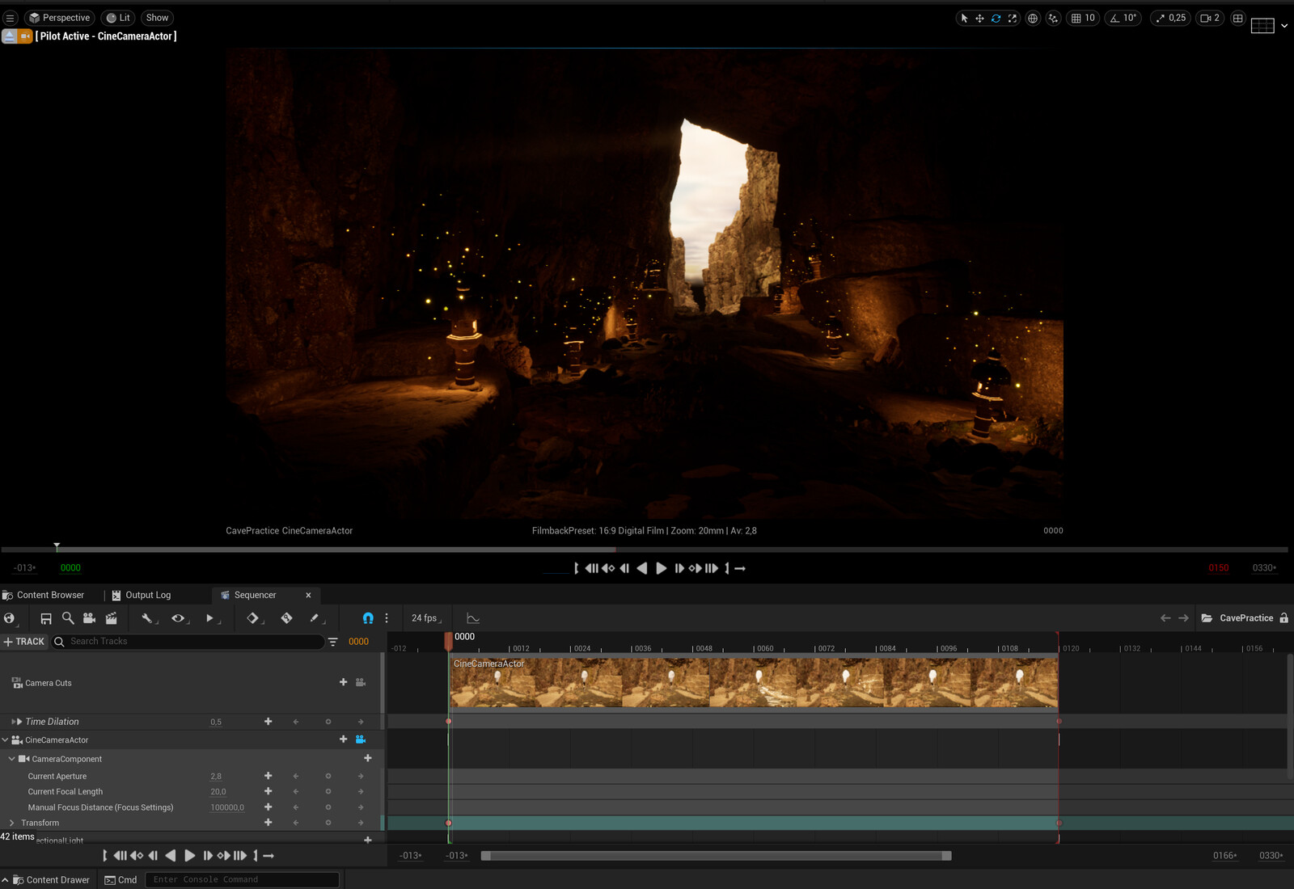Click the viewport playback scrub bar
Image resolution: width=1294 pixels, height=889 pixels.
[323, 550]
